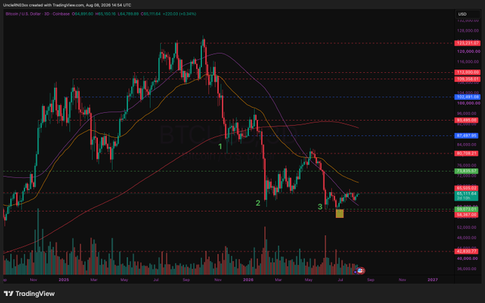Select the yellow rectangle drawing on chart

pyautogui.click(x=339, y=214)
